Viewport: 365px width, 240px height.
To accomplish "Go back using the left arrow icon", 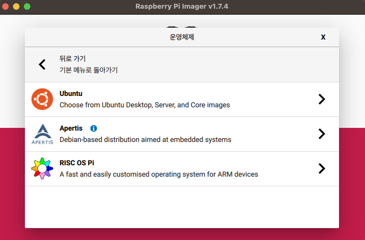I will click(42, 64).
